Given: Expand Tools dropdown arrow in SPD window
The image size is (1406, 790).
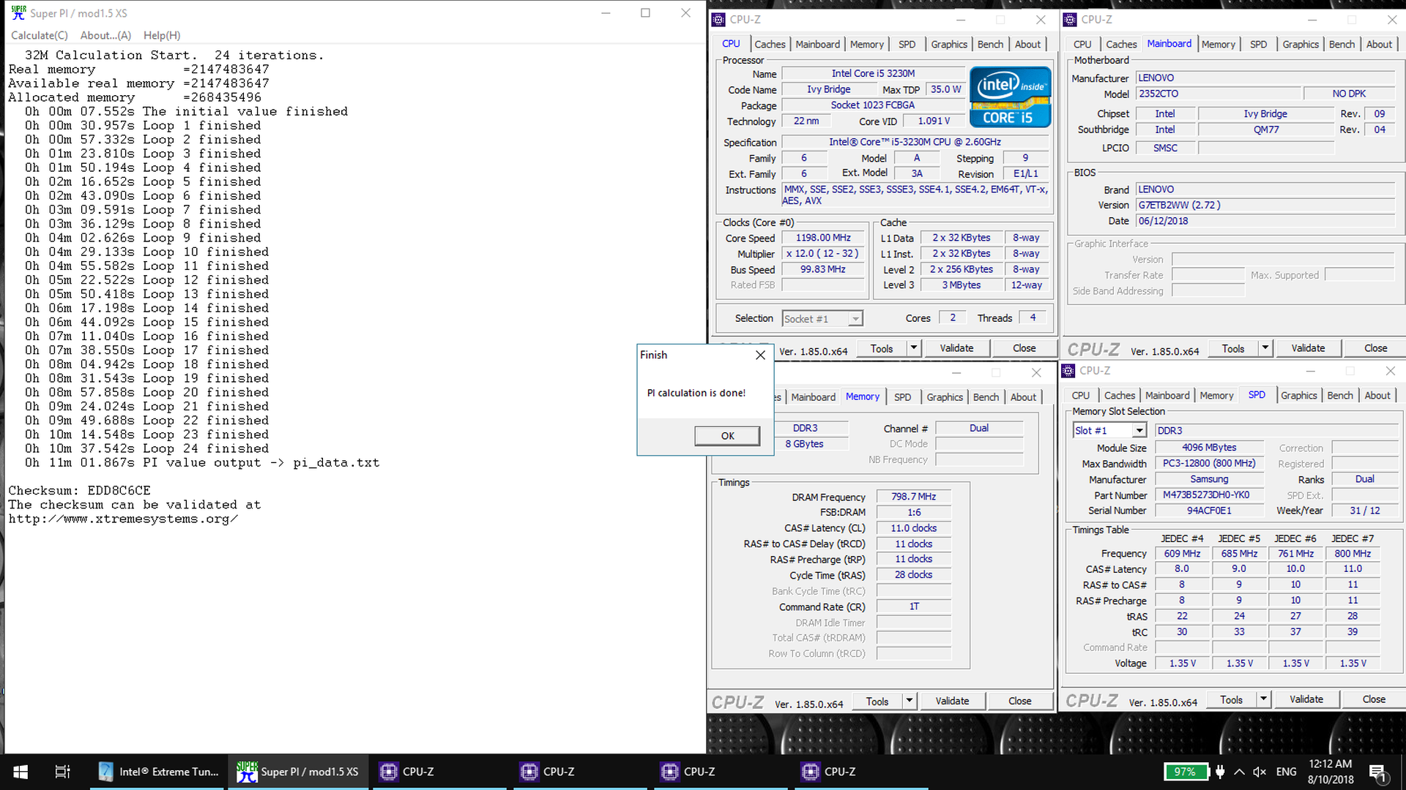Looking at the screenshot, I should click(1264, 700).
